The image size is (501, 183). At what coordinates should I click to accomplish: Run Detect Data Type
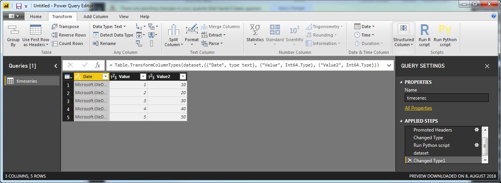[113, 35]
